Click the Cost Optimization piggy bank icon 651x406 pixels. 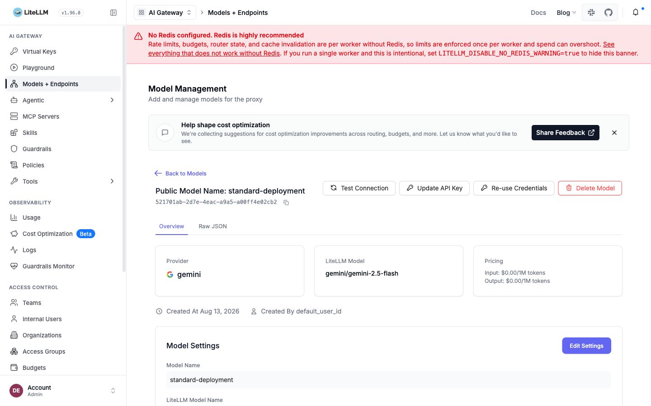click(x=14, y=234)
